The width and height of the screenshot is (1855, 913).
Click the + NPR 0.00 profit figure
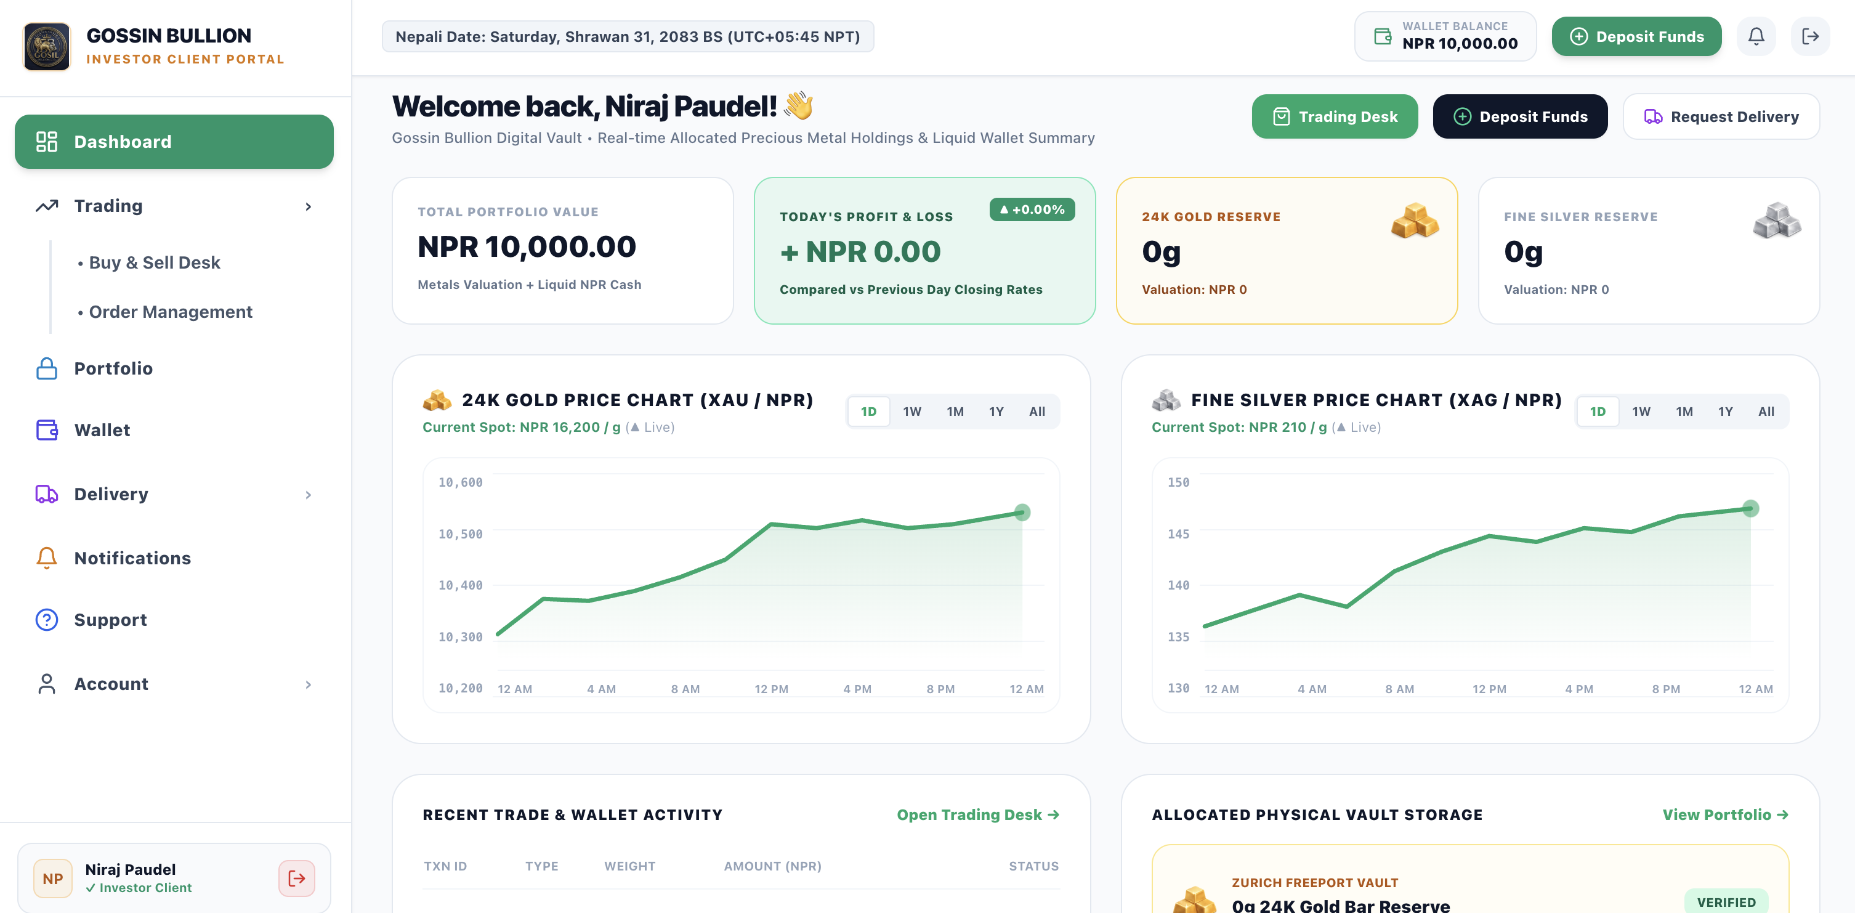[860, 251]
